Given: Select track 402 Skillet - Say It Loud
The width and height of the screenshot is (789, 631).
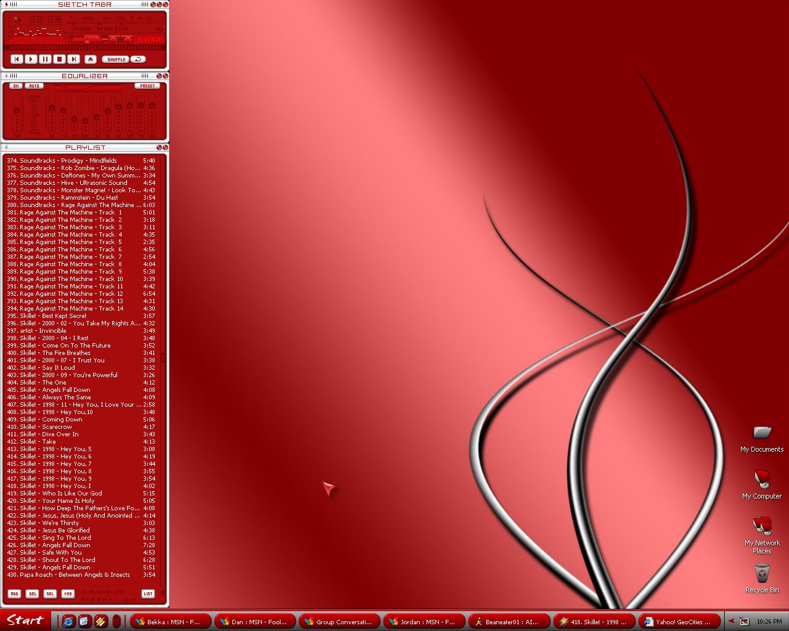Looking at the screenshot, I should click(x=81, y=368).
